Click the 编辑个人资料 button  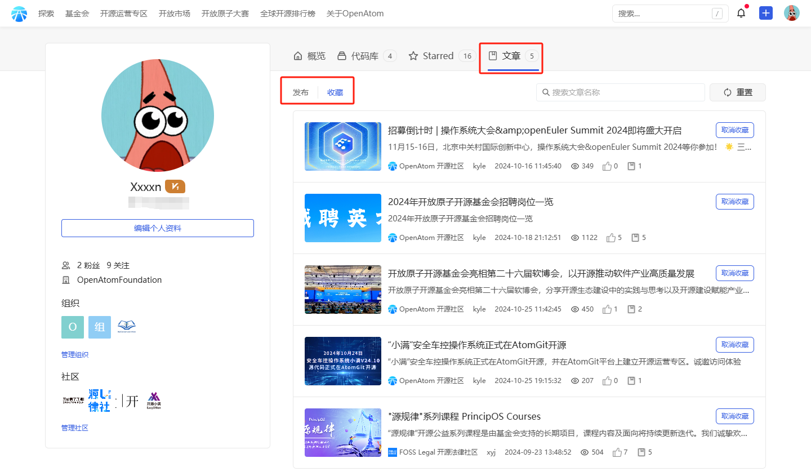(158, 228)
